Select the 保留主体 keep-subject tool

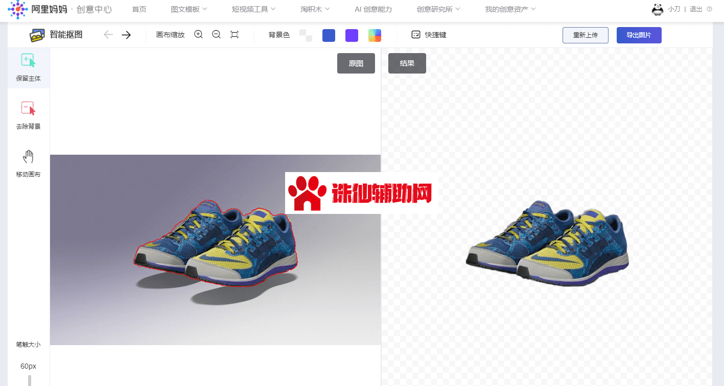(x=28, y=68)
